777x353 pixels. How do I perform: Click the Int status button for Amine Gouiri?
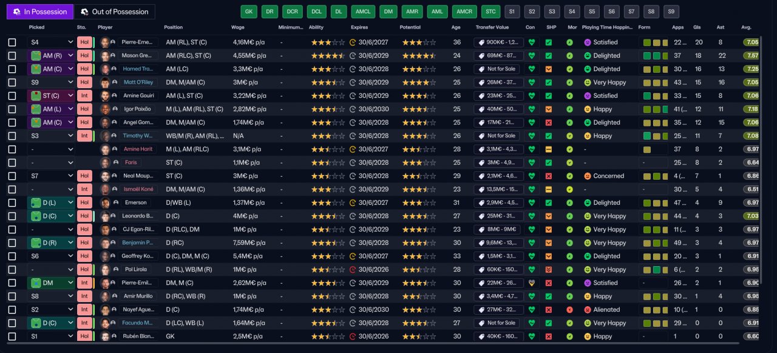pos(84,96)
